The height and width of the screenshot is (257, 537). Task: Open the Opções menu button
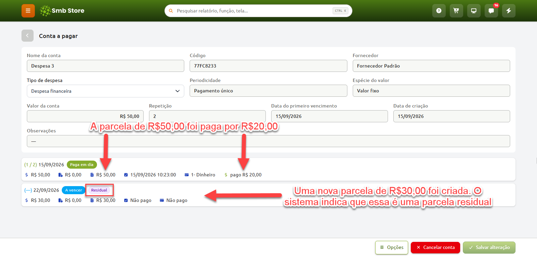[392, 248]
